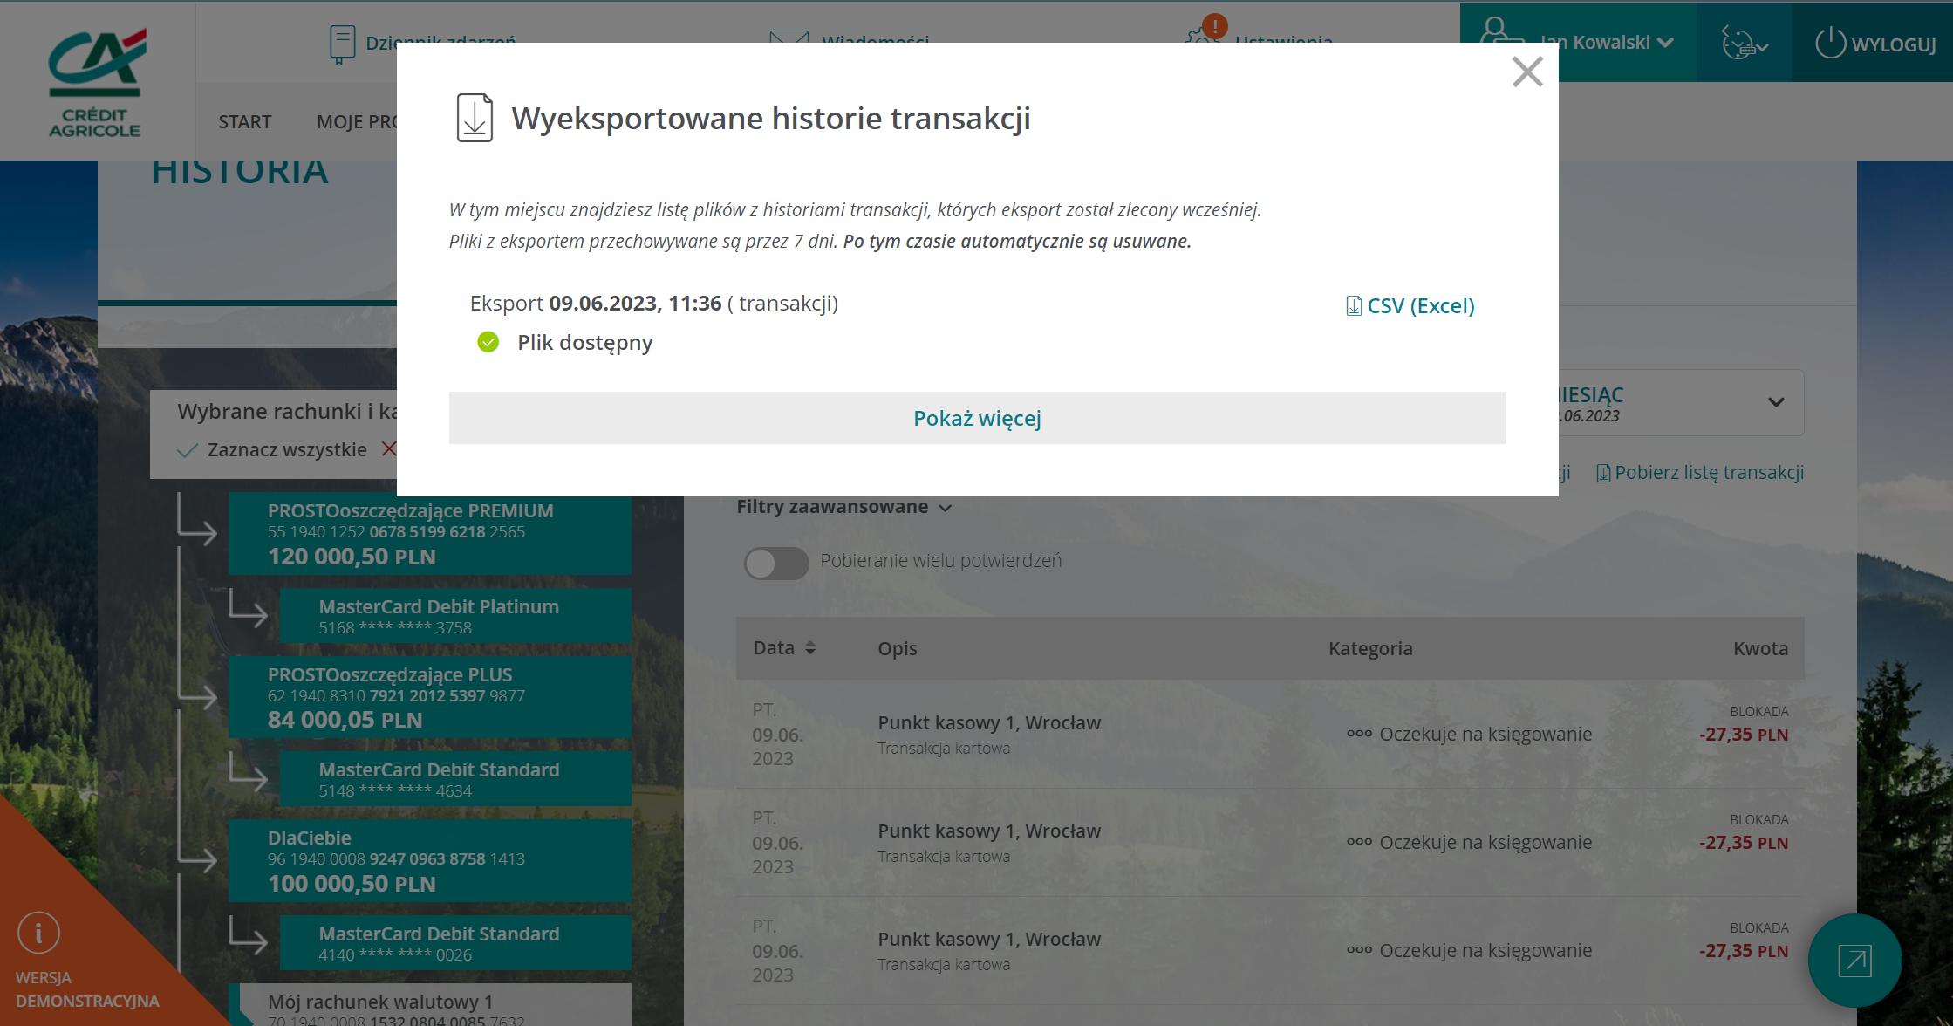Viewport: 1953px width, 1026px height.
Task: Click the Pokaż więcej button
Action: 977,418
